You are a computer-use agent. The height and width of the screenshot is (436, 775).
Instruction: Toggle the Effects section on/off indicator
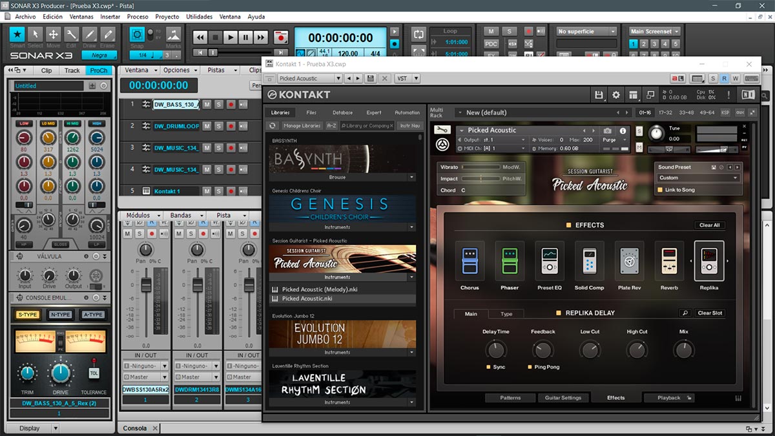pyautogui.click(x=568, y=225)
